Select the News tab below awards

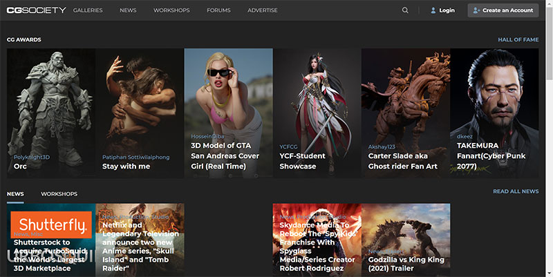tap(15, 193)
